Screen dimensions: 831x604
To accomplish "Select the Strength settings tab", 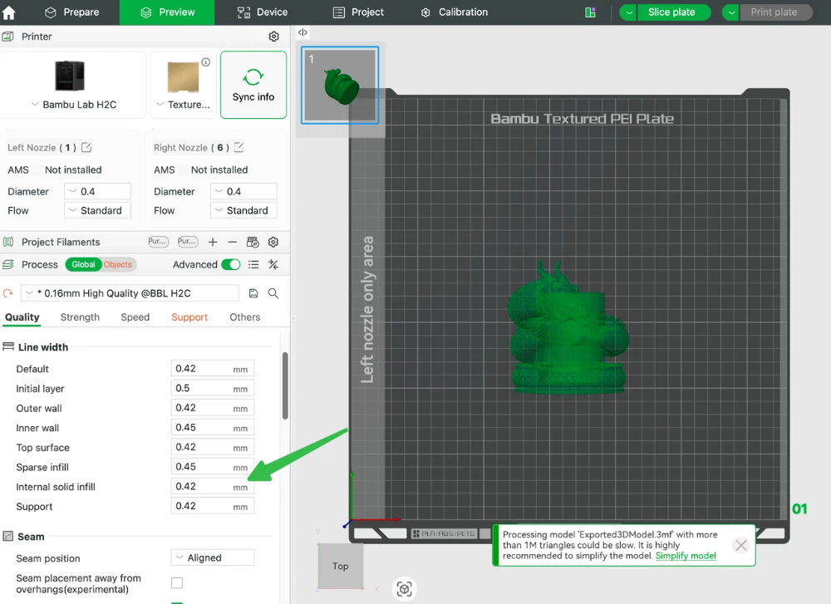I will click(80, 317).
